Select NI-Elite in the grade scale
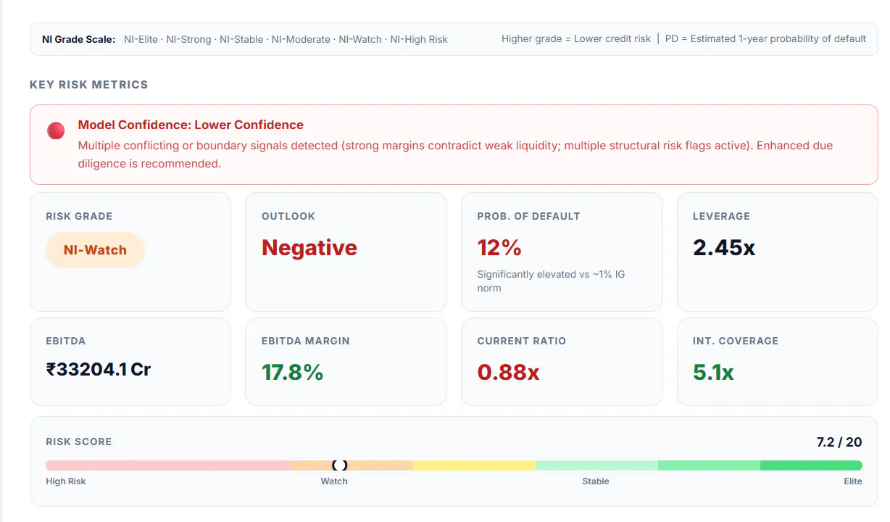 point(141,39)
